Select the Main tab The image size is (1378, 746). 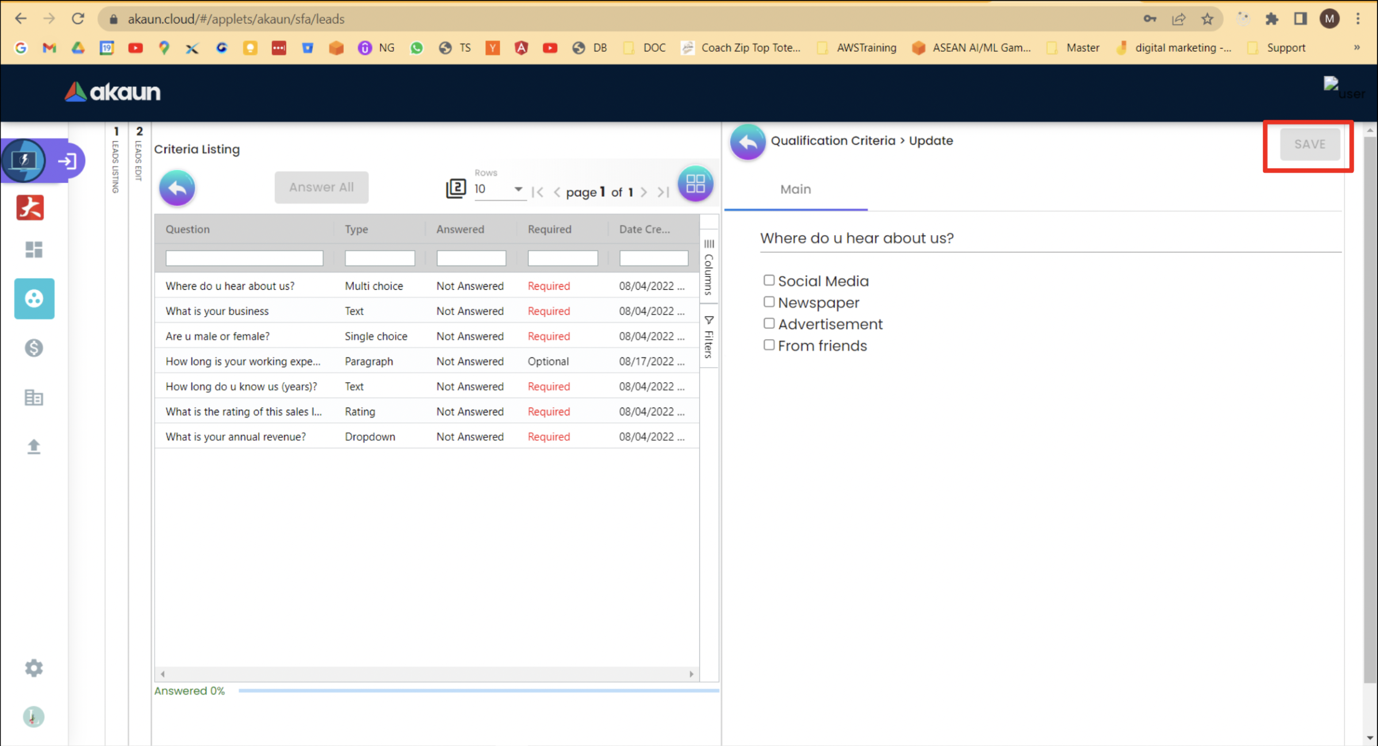pyautogui.click(x=795, y=190)
